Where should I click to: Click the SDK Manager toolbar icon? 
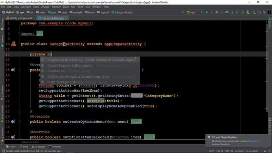[x=254, y=12]
